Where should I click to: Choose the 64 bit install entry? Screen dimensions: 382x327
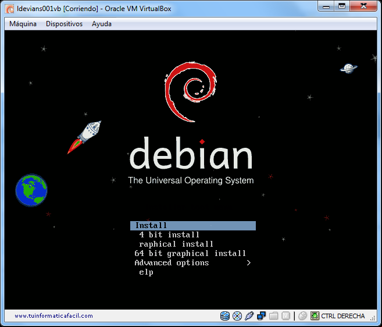[169, 235]
